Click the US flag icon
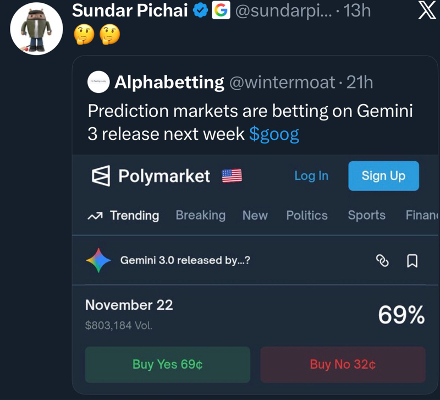 tap(232, 176)
